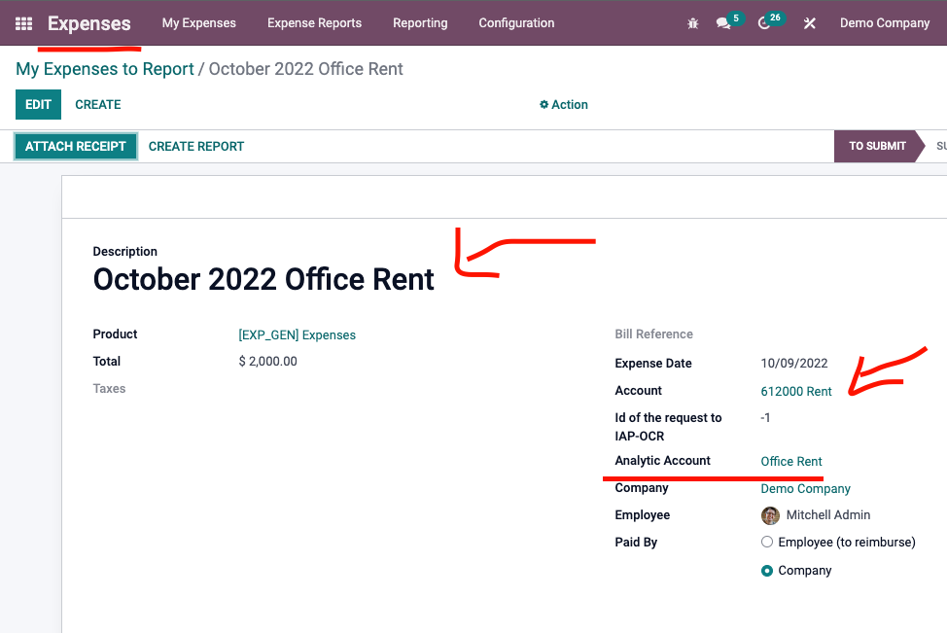This screenshot has width=947, height=633.
Task: Open the conversations chat icon
Action: coord(723,23)
